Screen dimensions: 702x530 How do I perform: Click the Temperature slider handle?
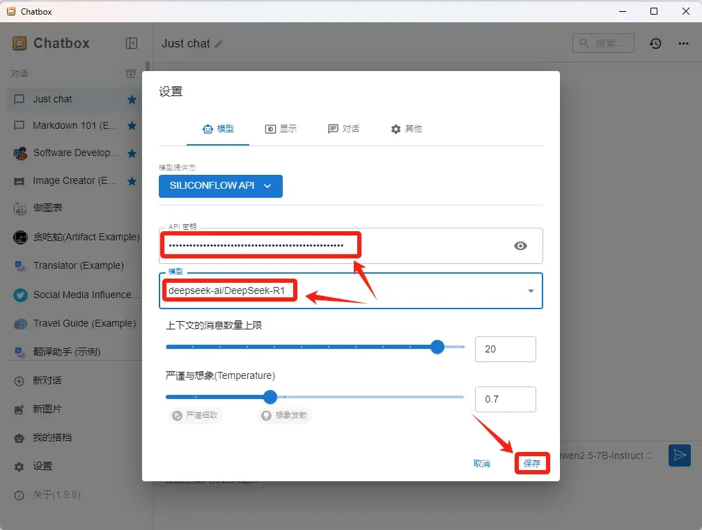tap(270, 397)
